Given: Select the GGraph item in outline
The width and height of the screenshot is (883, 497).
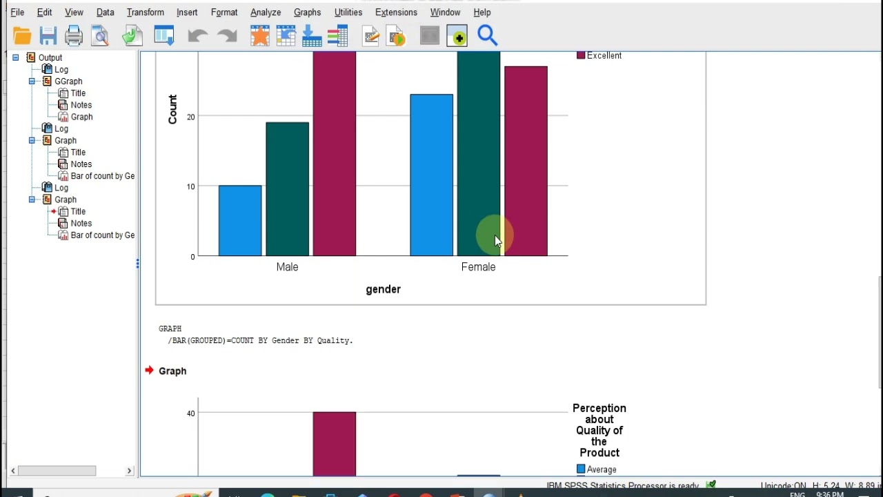Looking at the screenshot, I should tap(68, 81).
